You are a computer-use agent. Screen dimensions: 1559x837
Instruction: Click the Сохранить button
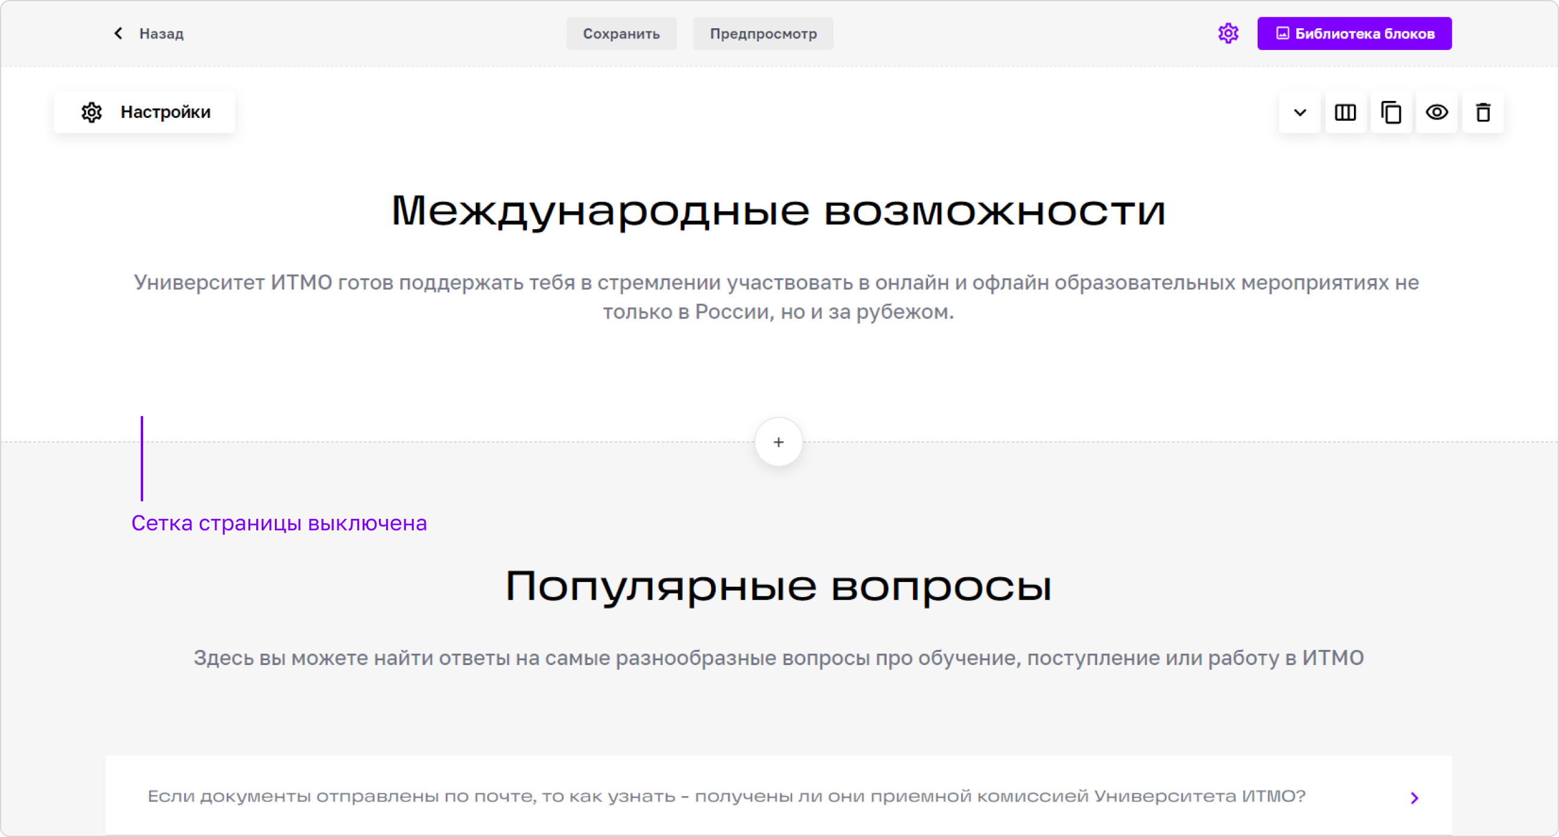click(621, 33)
